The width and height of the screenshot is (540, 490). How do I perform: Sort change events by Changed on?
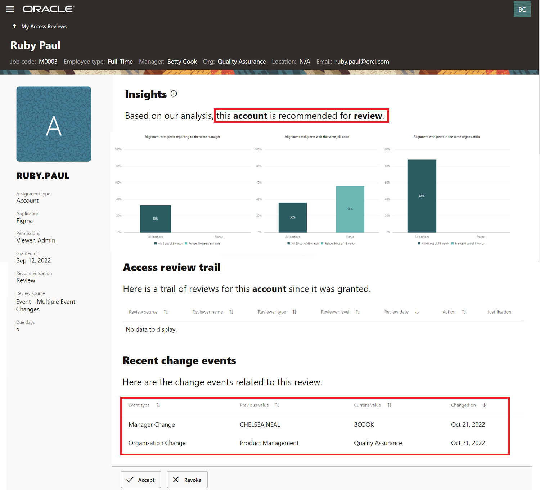[484, 405]
